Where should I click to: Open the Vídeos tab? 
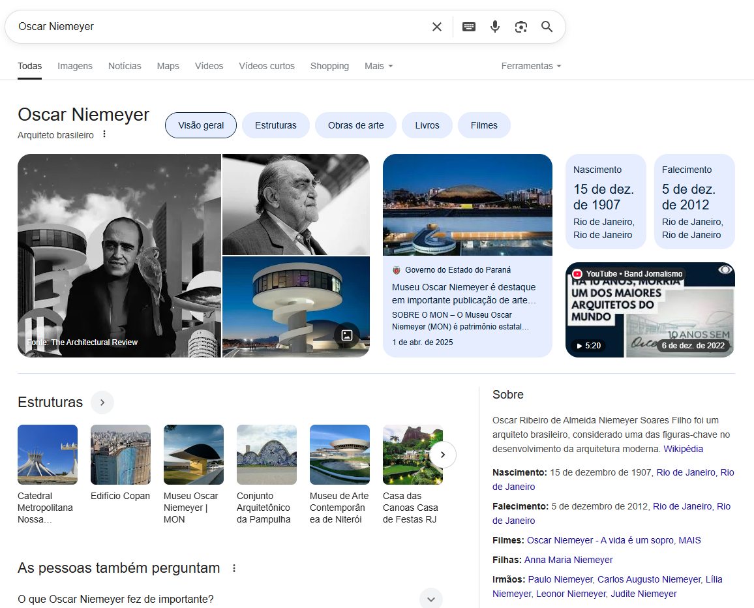(x=209, y=66)
